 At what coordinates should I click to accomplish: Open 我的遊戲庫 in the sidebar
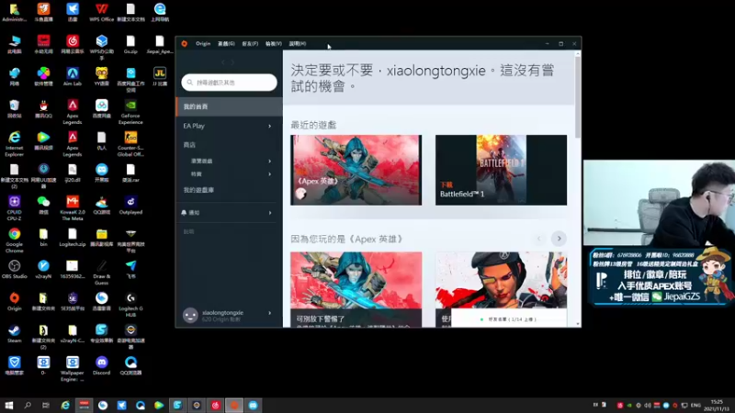198,190
